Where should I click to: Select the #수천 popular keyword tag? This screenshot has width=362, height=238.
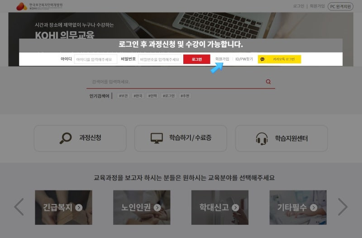pos(185,96)
